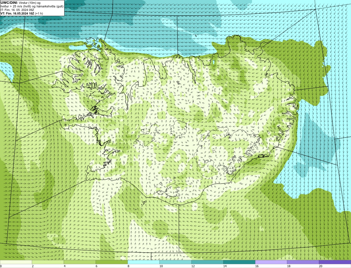Click the 8–10 m/s light cyan swatch

pyautogui.click(x=143, y=262)
